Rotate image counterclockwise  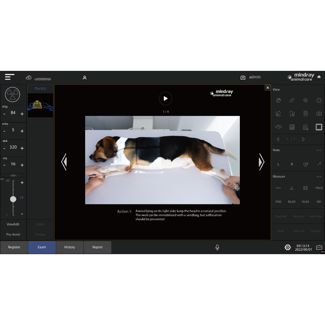tap(279, 113)
